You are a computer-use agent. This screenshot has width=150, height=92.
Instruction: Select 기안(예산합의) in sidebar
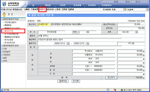10,22
